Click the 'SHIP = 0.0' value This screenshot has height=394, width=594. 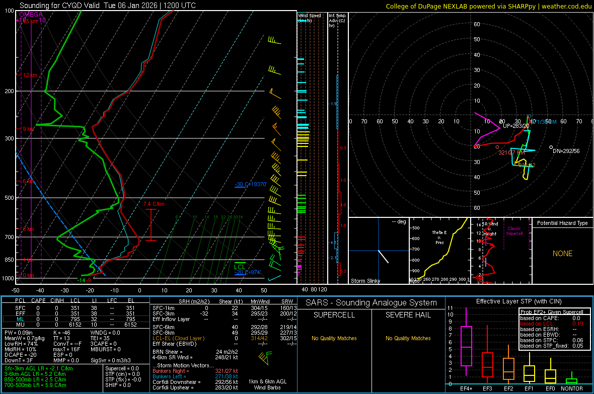point(118,385)
